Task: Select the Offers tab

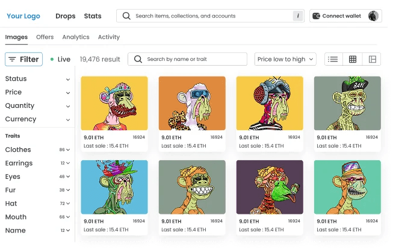Action: (x=45, y=37)
